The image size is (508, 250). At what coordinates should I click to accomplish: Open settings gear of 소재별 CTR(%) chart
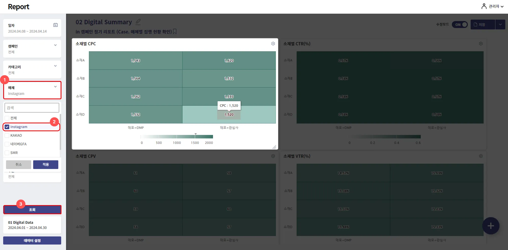click(481, 44)
